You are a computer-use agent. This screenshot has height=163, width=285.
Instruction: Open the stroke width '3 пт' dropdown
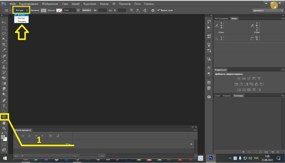point(78,10)
